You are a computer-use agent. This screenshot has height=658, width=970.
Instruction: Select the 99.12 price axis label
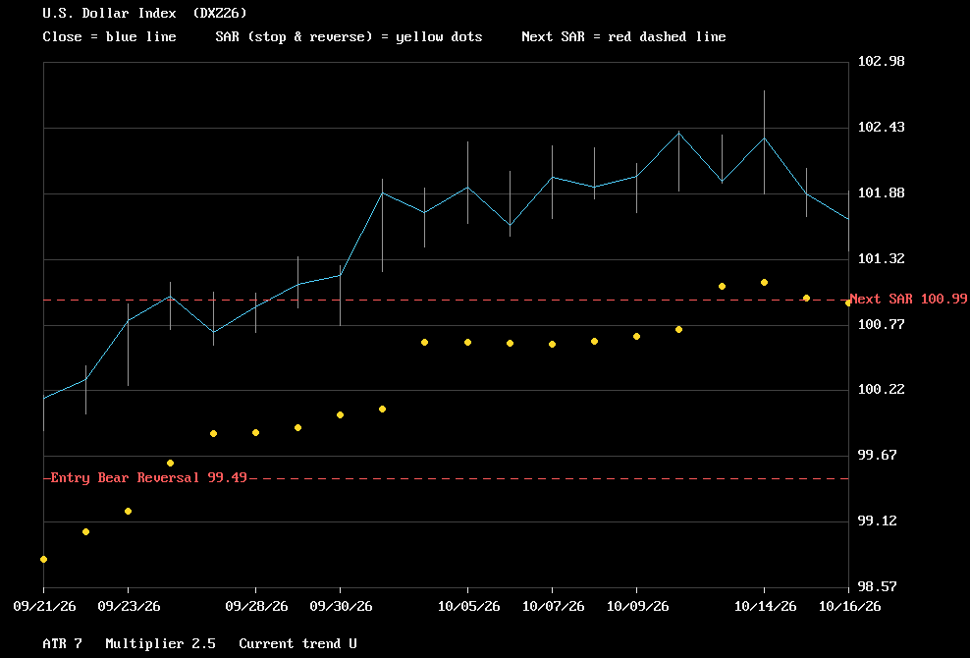pos(877,521)
